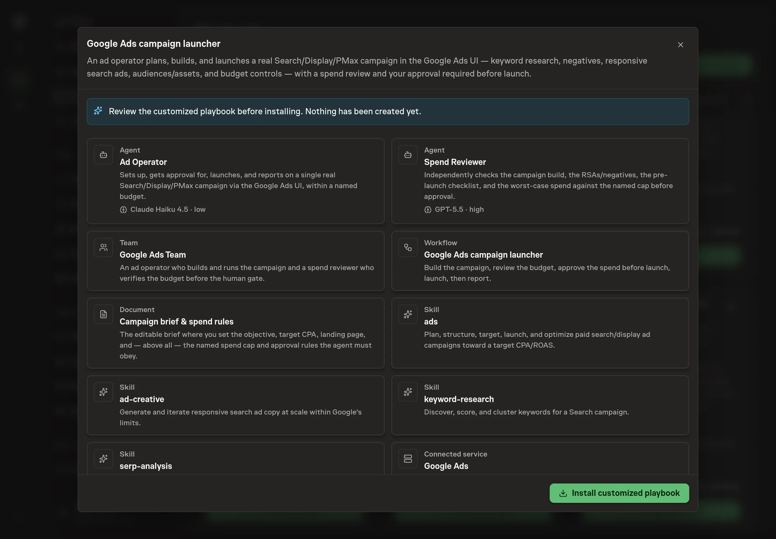Click the dialog subtitle describing the ad operator

pos(367,67)
